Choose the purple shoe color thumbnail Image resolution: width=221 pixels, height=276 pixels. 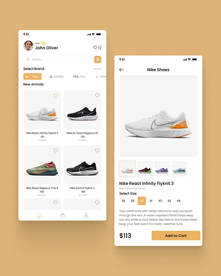click(162, 169)
